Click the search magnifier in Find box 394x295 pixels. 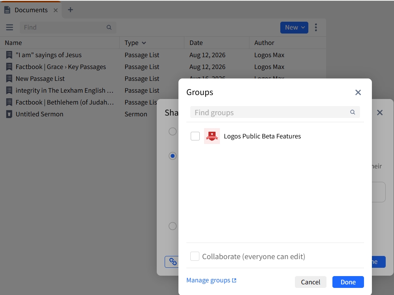pyautogui.click(x=109, y=27)
